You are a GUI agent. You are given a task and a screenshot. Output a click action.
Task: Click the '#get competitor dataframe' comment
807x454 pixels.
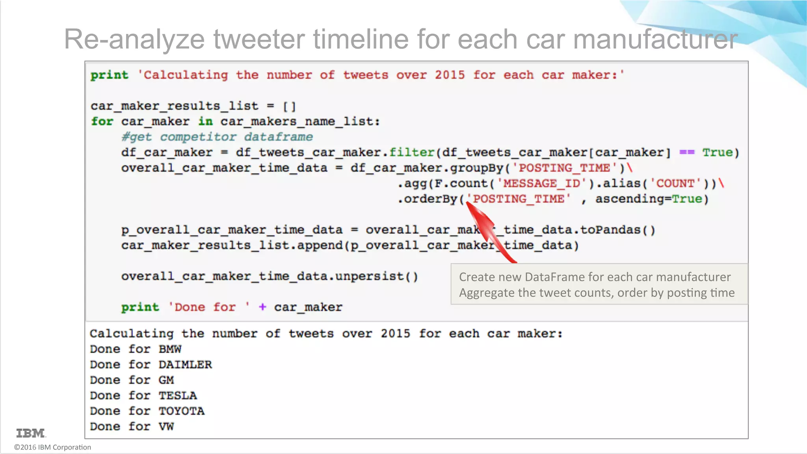pos(217,137)
